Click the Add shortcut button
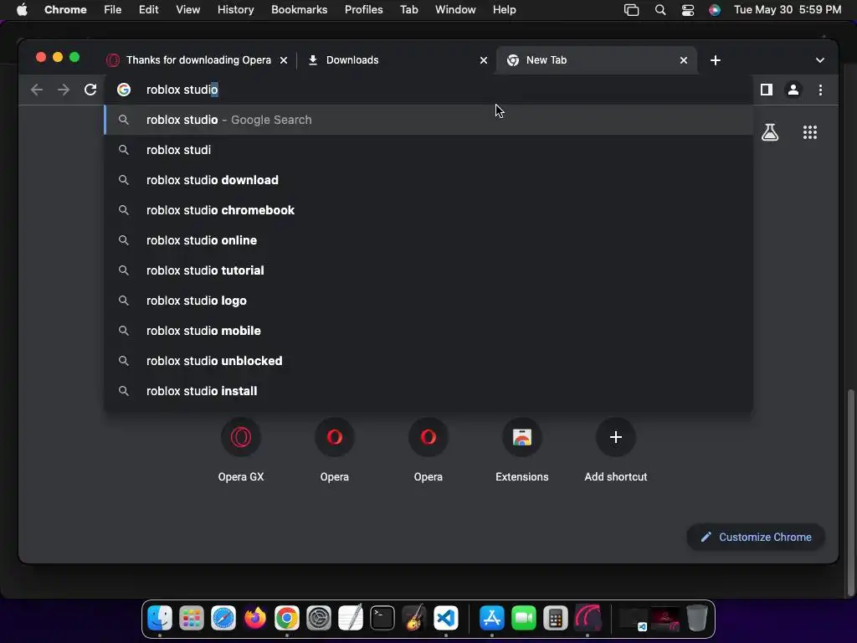Viewport: 857px width, 643px height. click(x=615, y=450)
